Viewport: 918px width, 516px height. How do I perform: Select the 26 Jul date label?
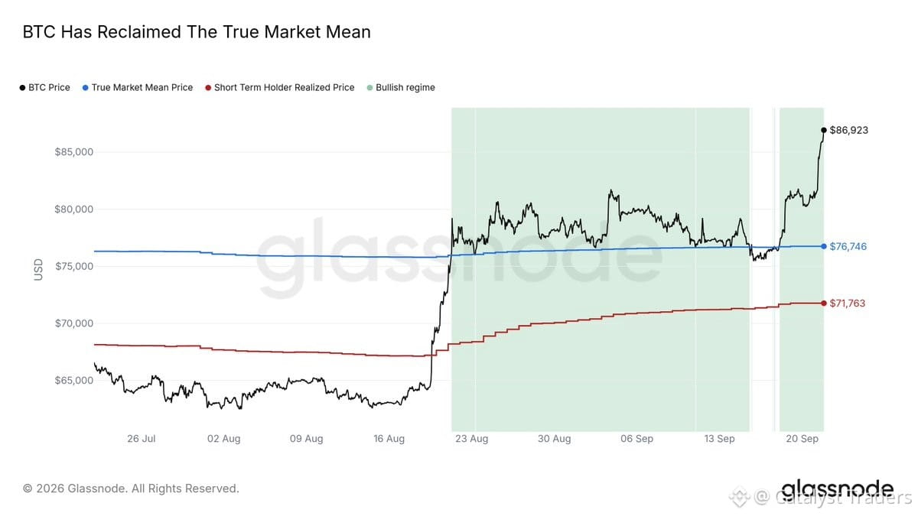142,439
